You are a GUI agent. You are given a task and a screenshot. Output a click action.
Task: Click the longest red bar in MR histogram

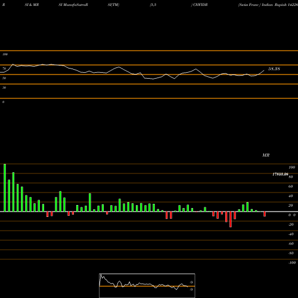[231, 219]
